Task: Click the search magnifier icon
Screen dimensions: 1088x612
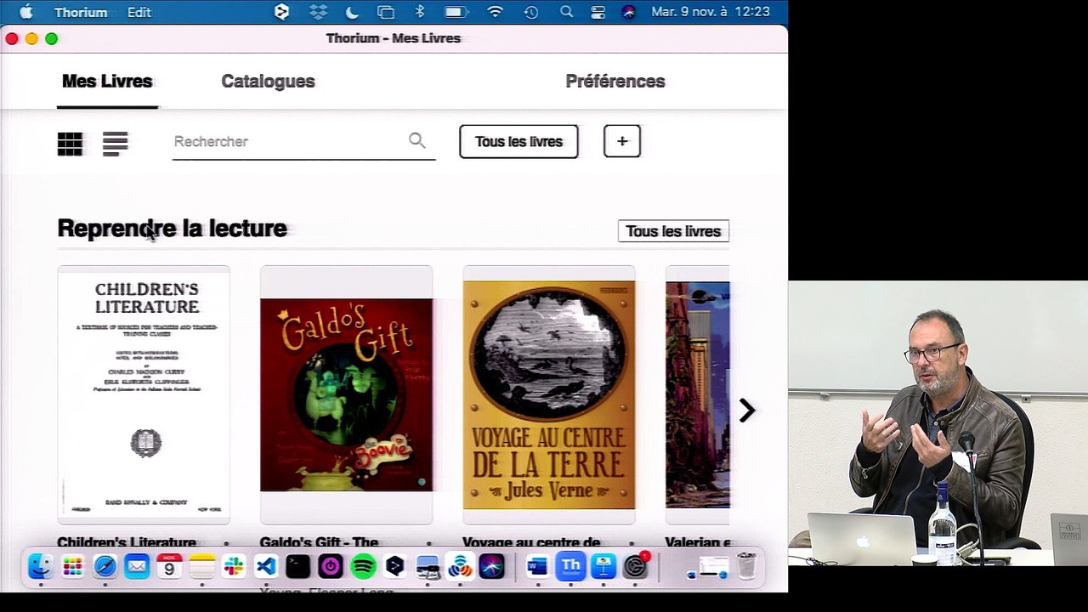Action: (x=416, y=140)
